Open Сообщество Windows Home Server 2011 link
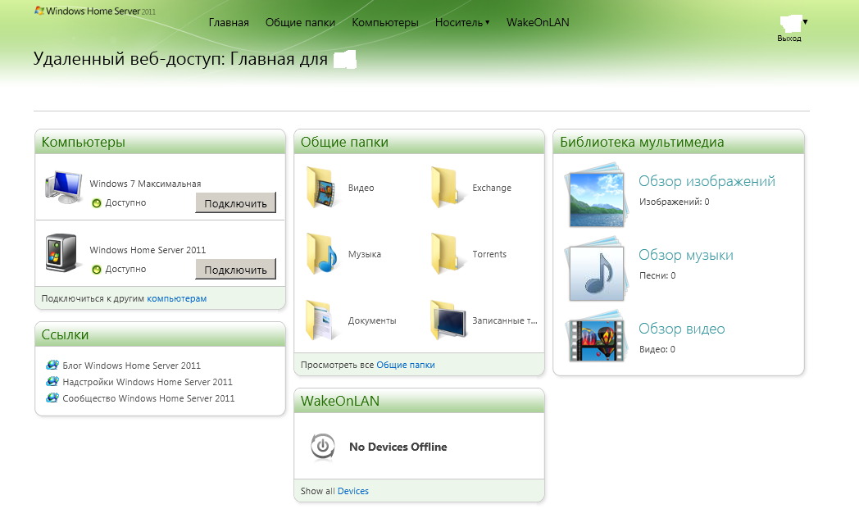The height and width of the screenshot is (527, 859). point(148,398)
